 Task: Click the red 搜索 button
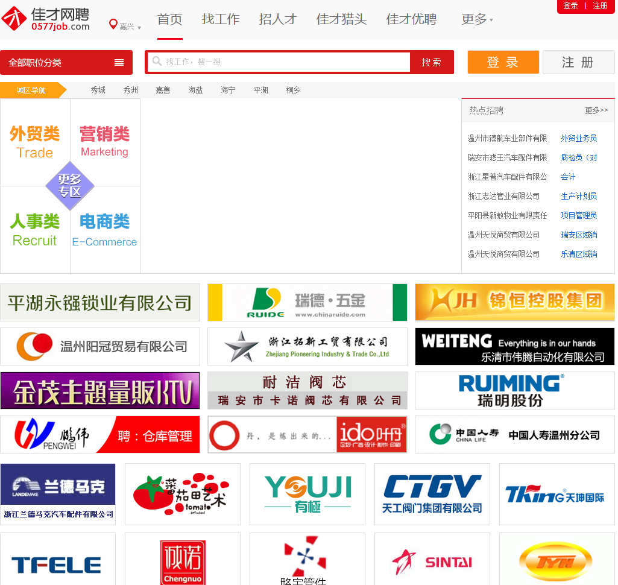click(x=432, y=62)
